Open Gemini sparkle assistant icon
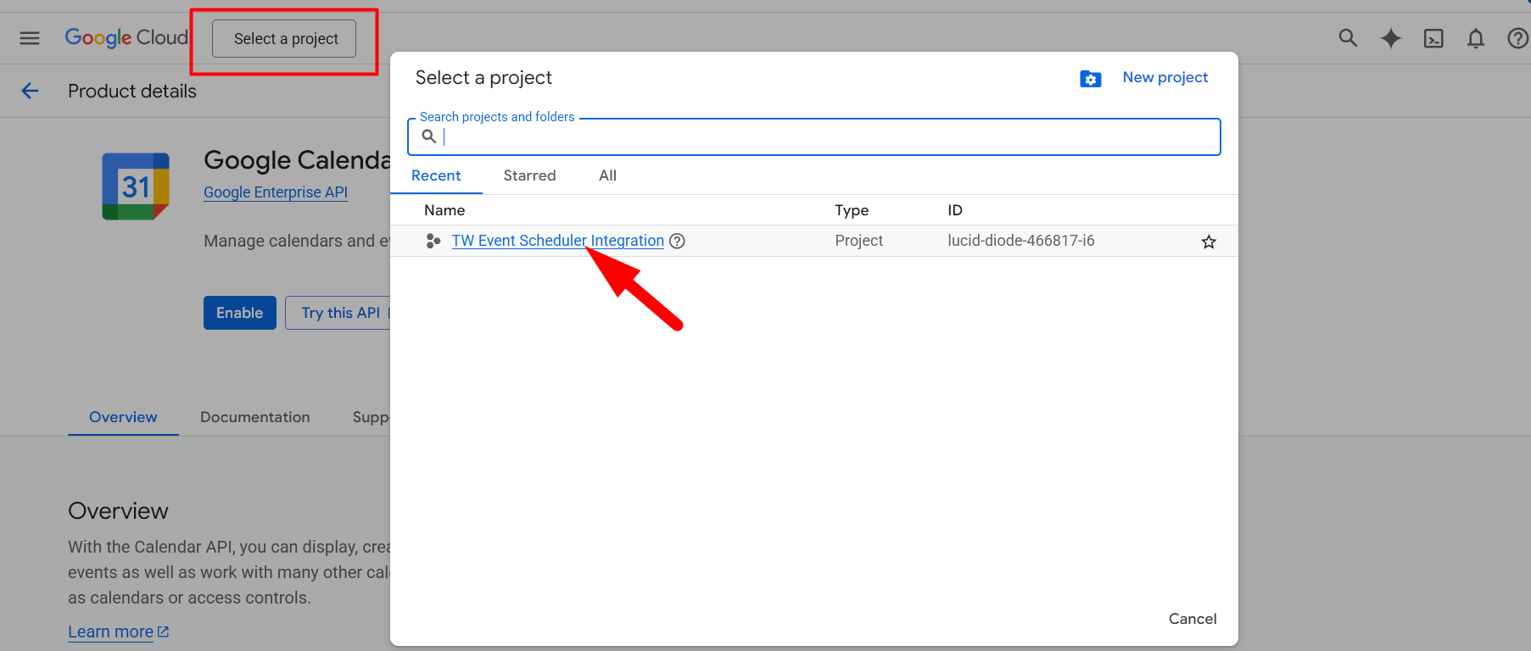The height and width of the screenshot is (651, 1531). 1391,38
